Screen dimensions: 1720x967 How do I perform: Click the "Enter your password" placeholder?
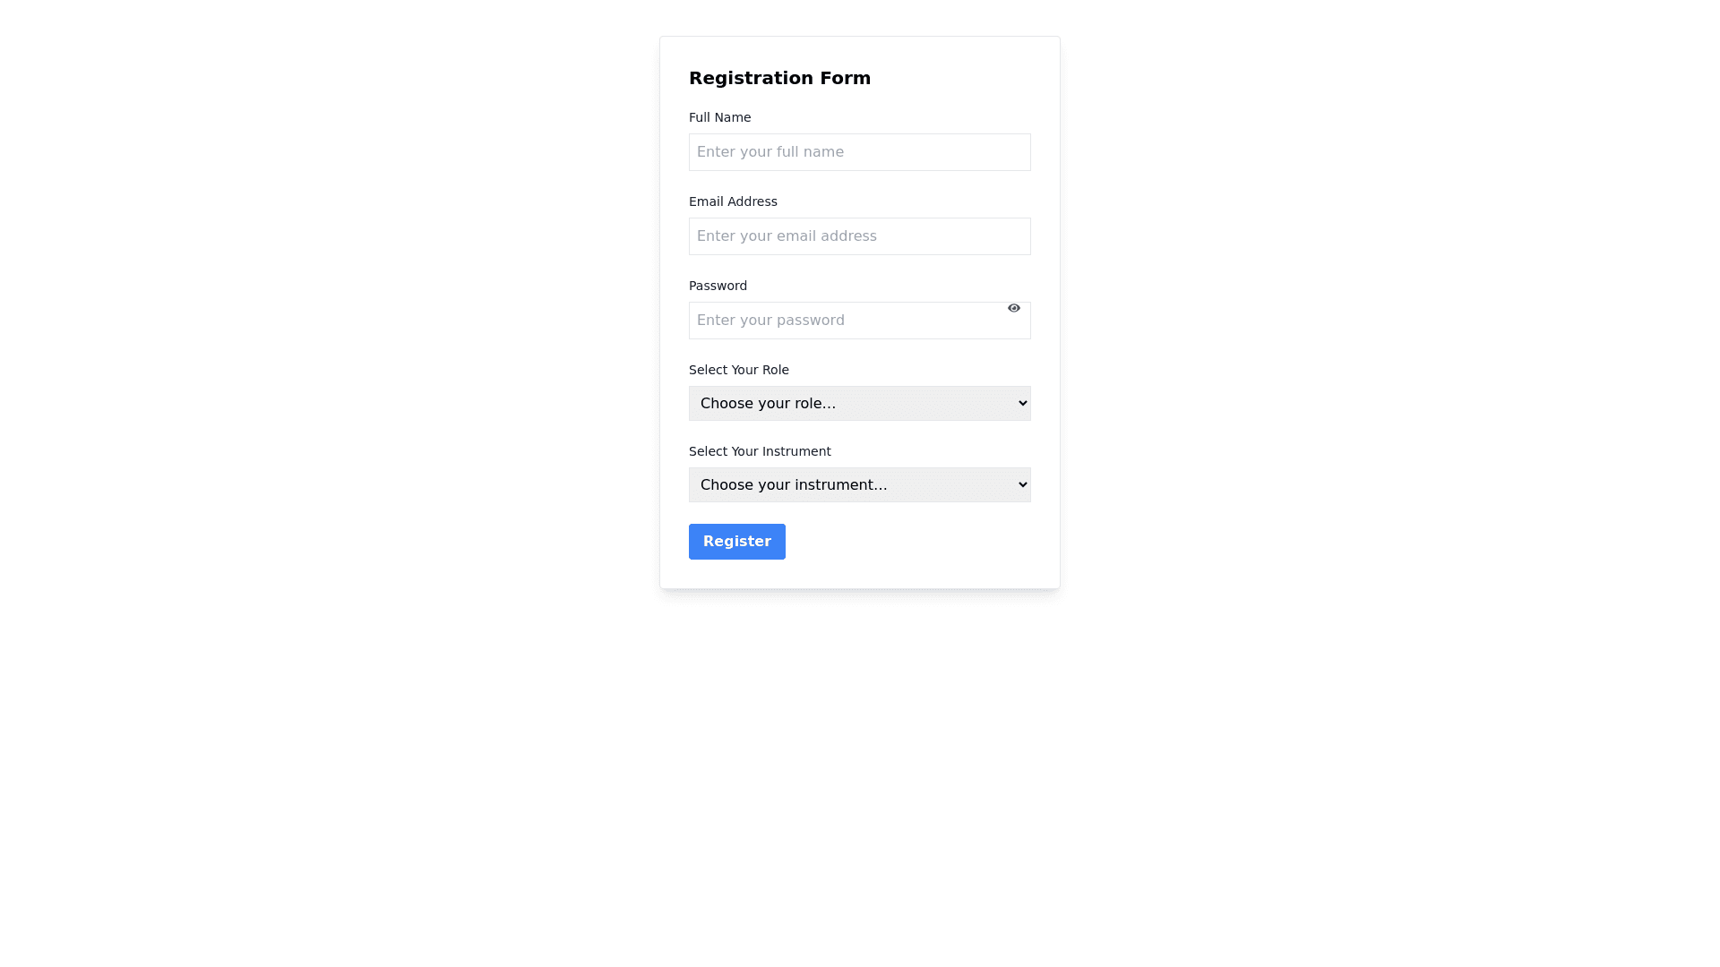click(x=770, y=321)
